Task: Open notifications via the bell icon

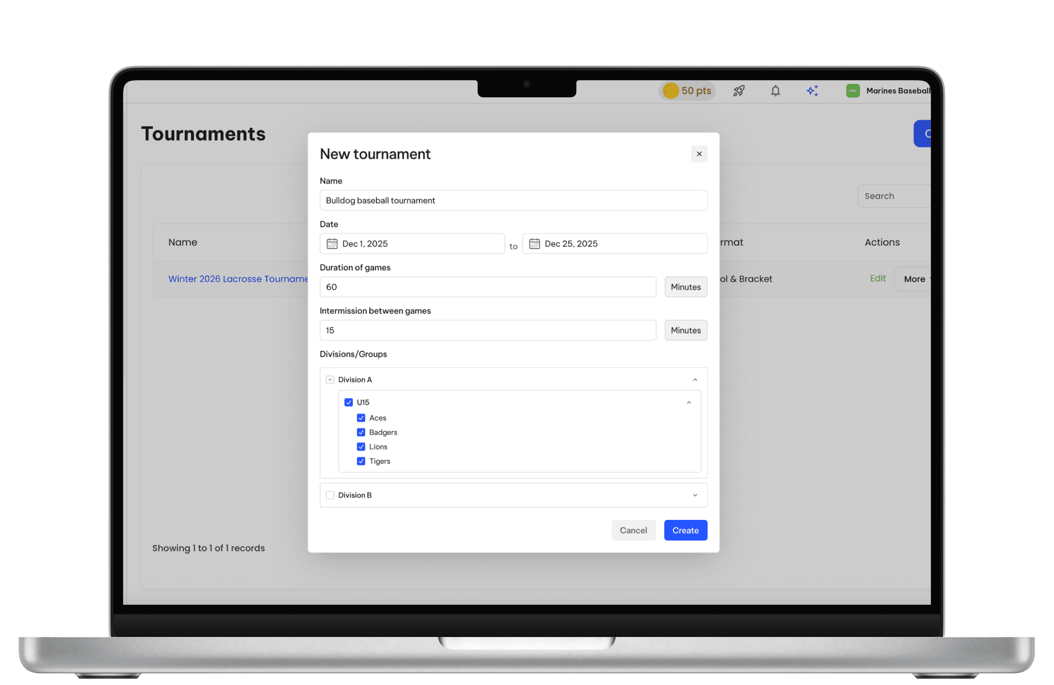Action: point(775,90)
